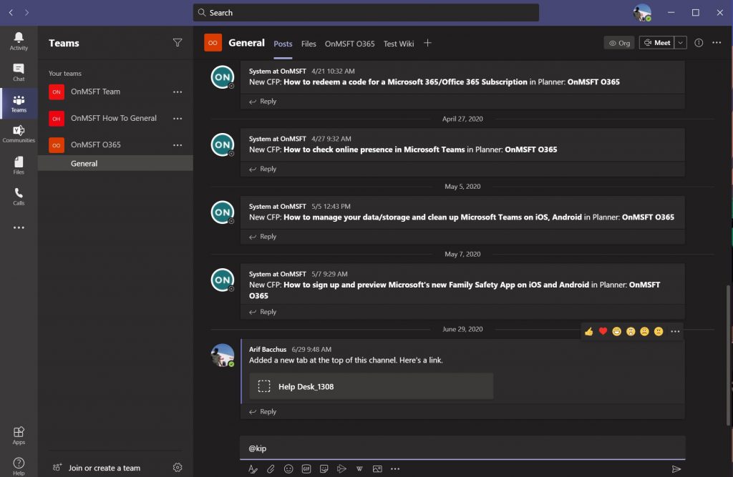Viewport: 733px width, 477px height.
Task: React with the sad emoji
Action: point(644,331)
